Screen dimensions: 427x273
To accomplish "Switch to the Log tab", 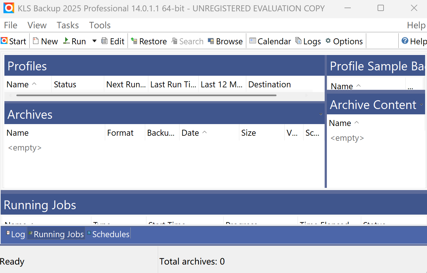I will tap(15, 234).
